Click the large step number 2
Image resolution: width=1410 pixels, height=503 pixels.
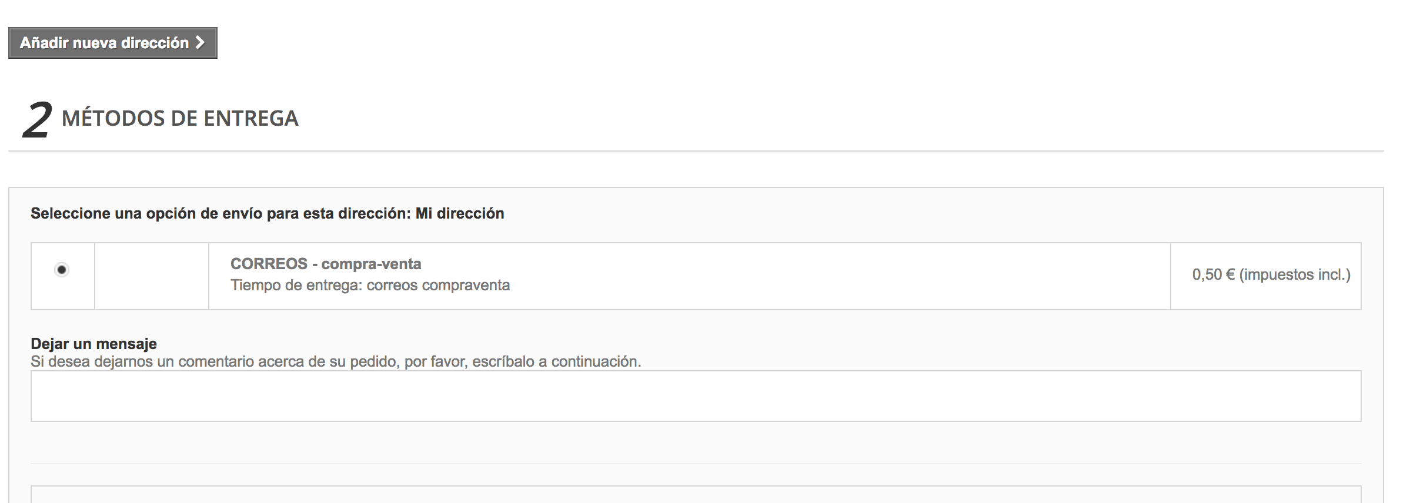tap(38, 120)
